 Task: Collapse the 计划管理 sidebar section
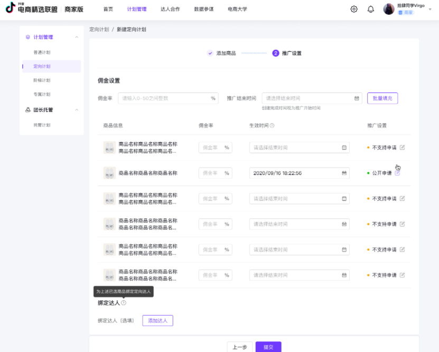click(x=77, y=37)
